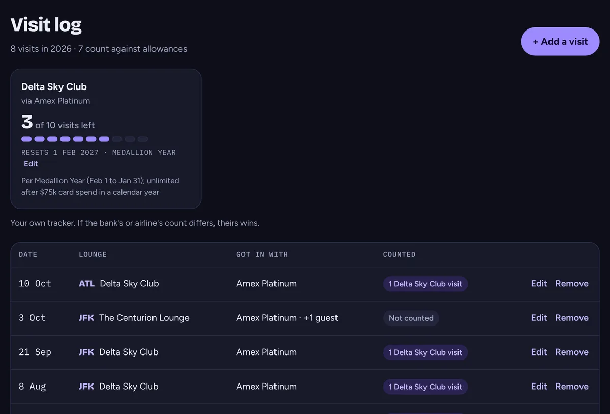
Task: Select the COUNTED column header
Action: pos(399,254)
